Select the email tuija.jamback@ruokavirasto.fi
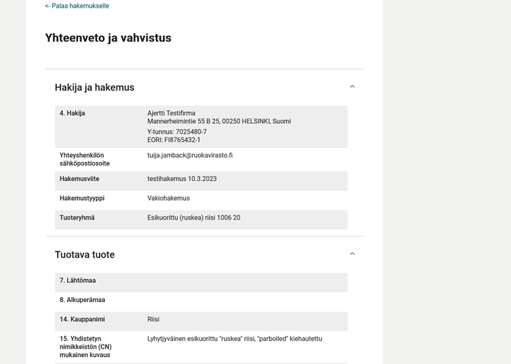511x364 pixels. (189, 156)
